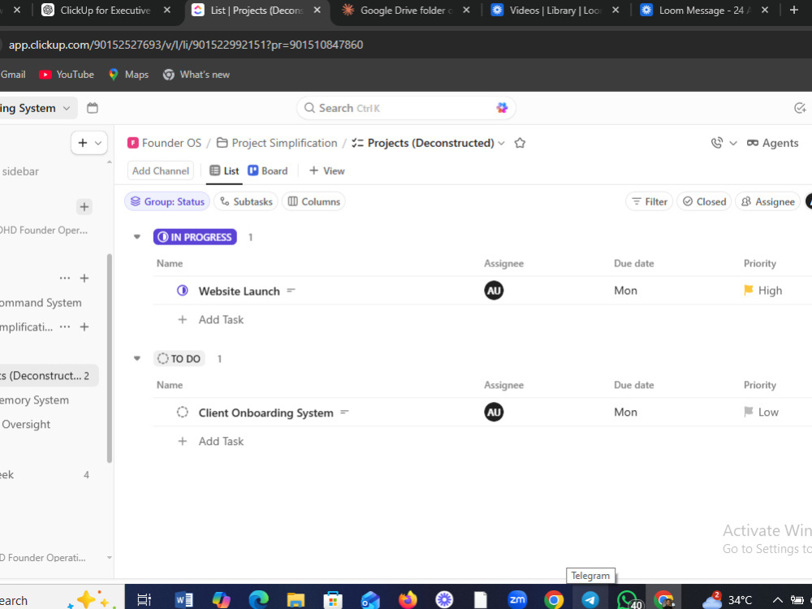Switch to the Board view tab

pyautogui.click(x=268, y=171)
